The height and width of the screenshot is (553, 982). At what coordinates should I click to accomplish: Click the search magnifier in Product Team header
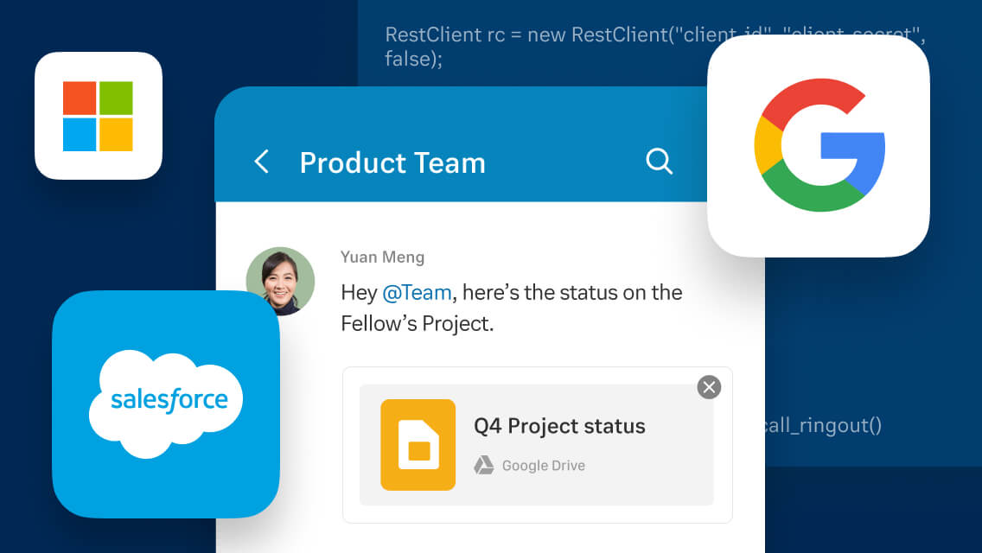point(659,162)
